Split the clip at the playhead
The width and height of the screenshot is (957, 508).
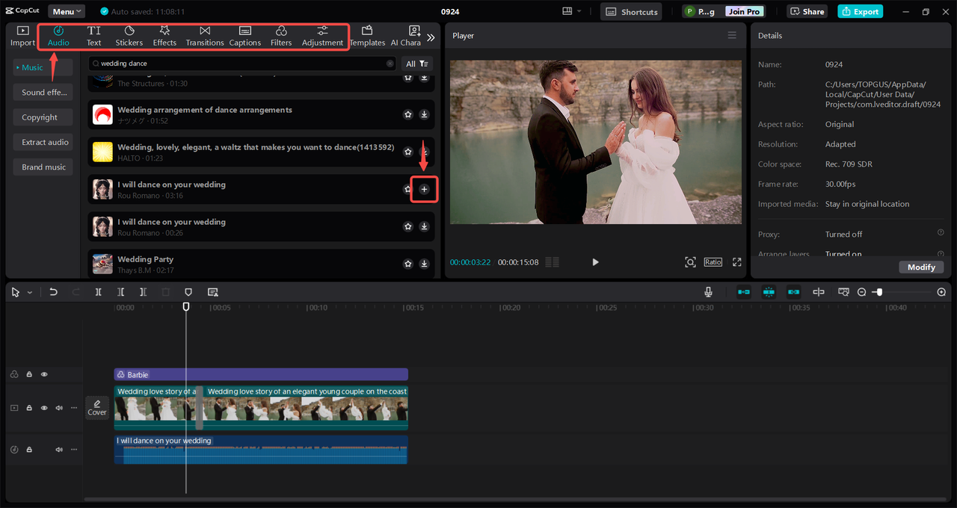(98, 292)
